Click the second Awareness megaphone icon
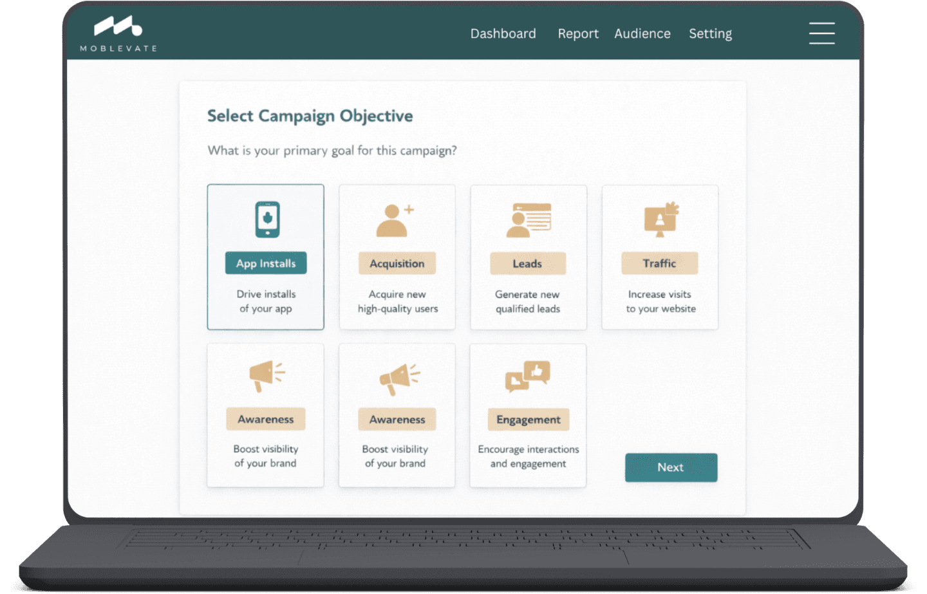The image size is (927, 594). click(x=399, y=379)
